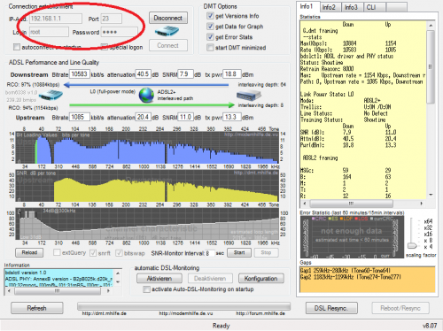Screen dimensions: 443x331
Task: Enable 'start DMT minimized' option
Action: point(210,48)
